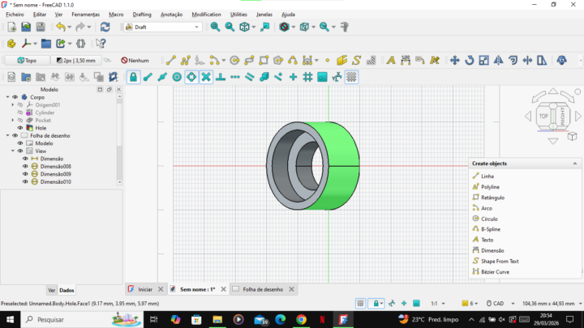Expand the Pocket tree item
The width and height of the screenshot is (584, 328).
(x=12, y=121)
